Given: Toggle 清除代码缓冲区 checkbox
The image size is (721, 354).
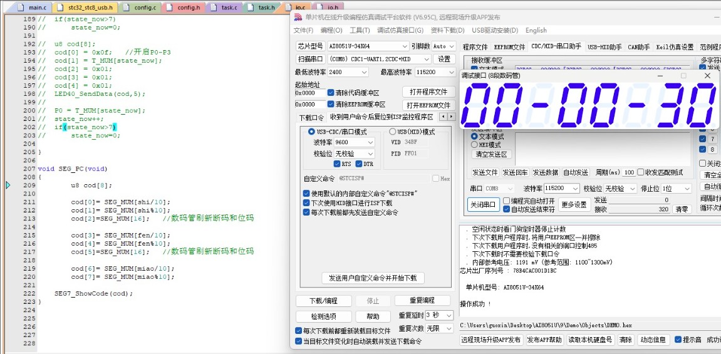Looking at the screenshot, I should pos(331,92).
